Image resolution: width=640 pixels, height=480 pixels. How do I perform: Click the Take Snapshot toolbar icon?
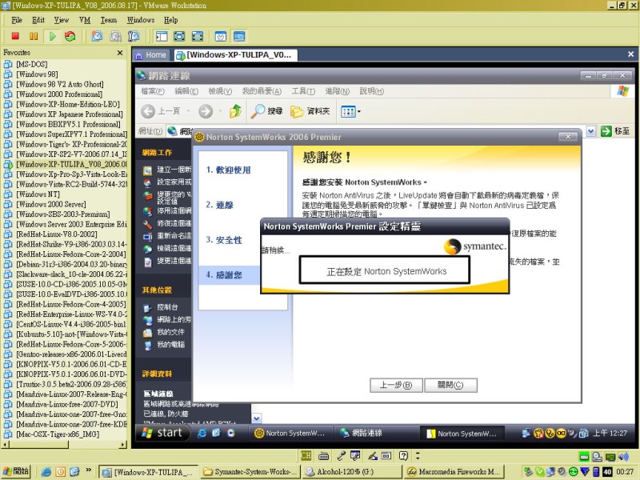[97, 36]
